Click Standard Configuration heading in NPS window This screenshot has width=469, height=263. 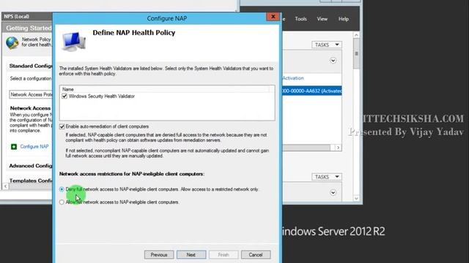pos(31,66)
